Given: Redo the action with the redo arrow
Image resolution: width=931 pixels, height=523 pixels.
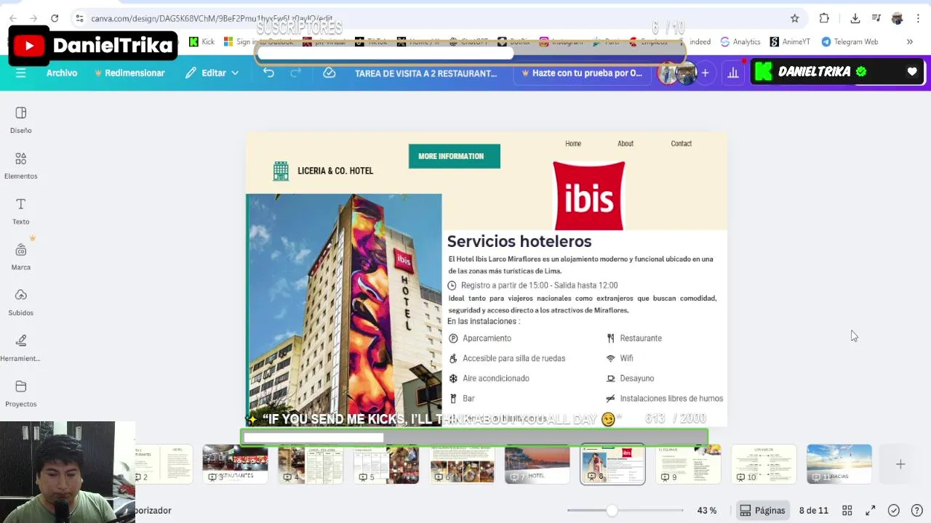Looking at the screenshot, I should point(295,73).
